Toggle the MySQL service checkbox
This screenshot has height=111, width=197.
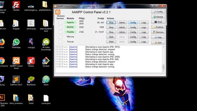tap(60, 27)
